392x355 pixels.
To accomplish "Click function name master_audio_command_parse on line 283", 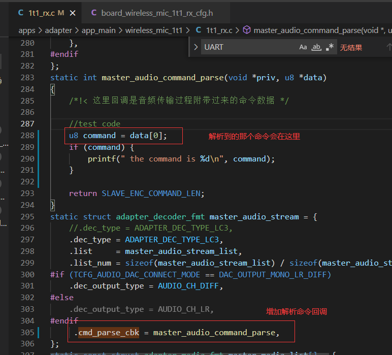I will pyautogui.click(x=162, y=78).
